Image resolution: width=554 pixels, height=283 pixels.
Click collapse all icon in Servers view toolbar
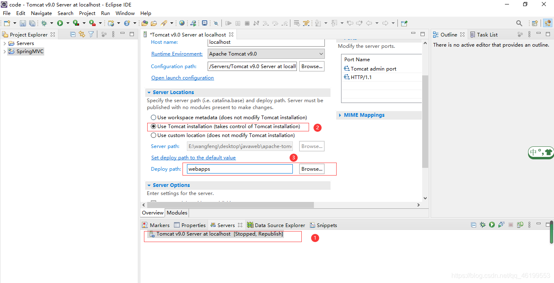pyautogui.click(x=473, y=225)
